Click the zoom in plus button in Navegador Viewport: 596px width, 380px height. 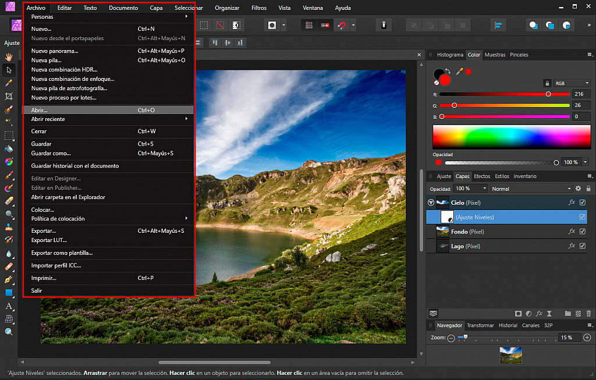pyautogui.click(x=587, y=338)
